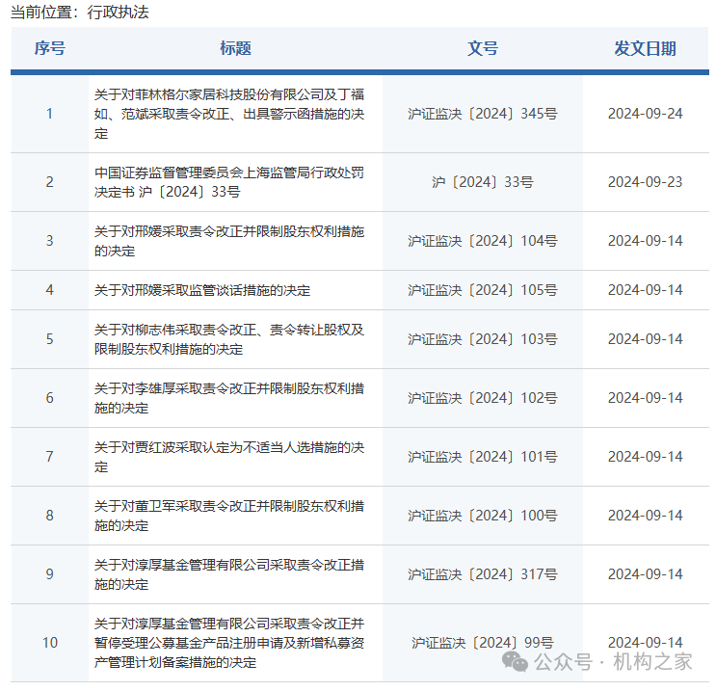Open the 董卫军 decision link
This screenshot has height=691, width=716.
pos(229,516)
